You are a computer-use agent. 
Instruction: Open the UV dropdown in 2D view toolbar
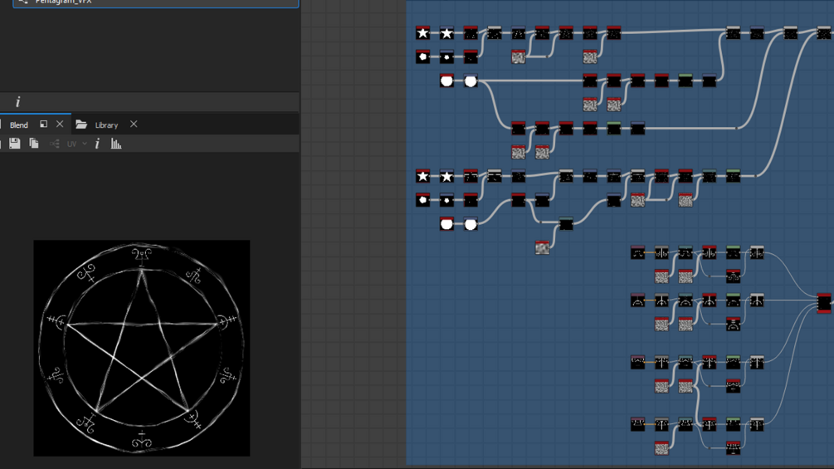76,144
